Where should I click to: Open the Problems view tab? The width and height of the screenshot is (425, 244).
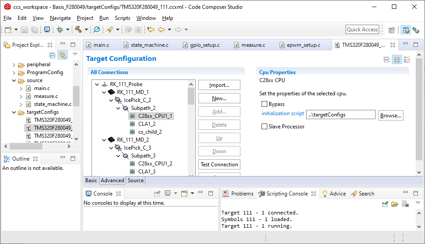[x=238, y=194]
